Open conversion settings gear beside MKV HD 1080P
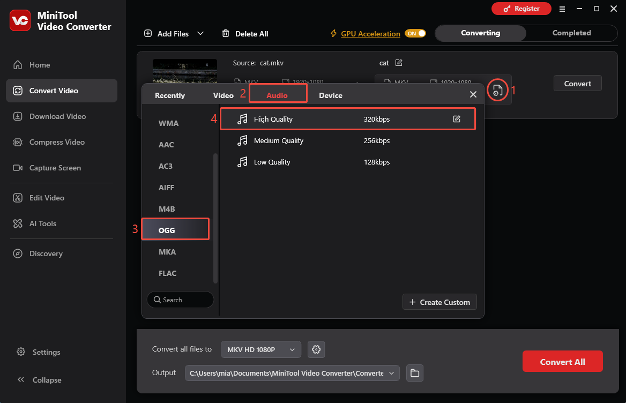This screenshot has height=403, width=626. coord(316,349)
